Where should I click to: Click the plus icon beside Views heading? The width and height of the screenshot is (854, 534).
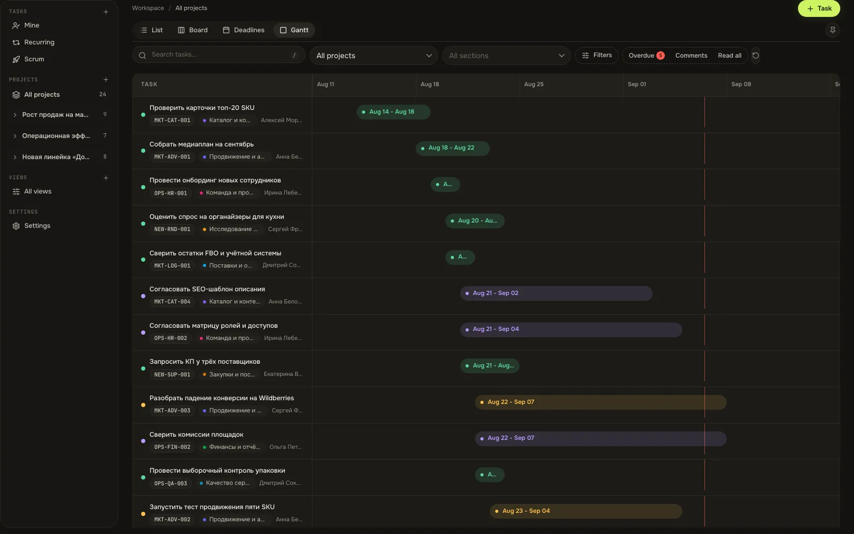coord(106,178)
